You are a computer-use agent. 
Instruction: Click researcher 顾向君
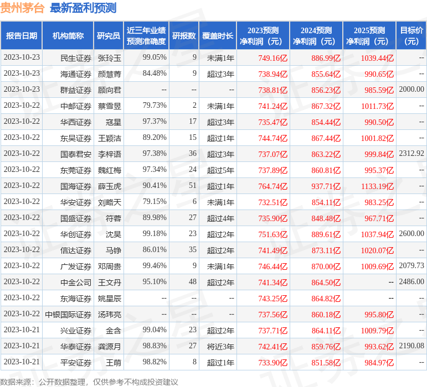(110, 90)
